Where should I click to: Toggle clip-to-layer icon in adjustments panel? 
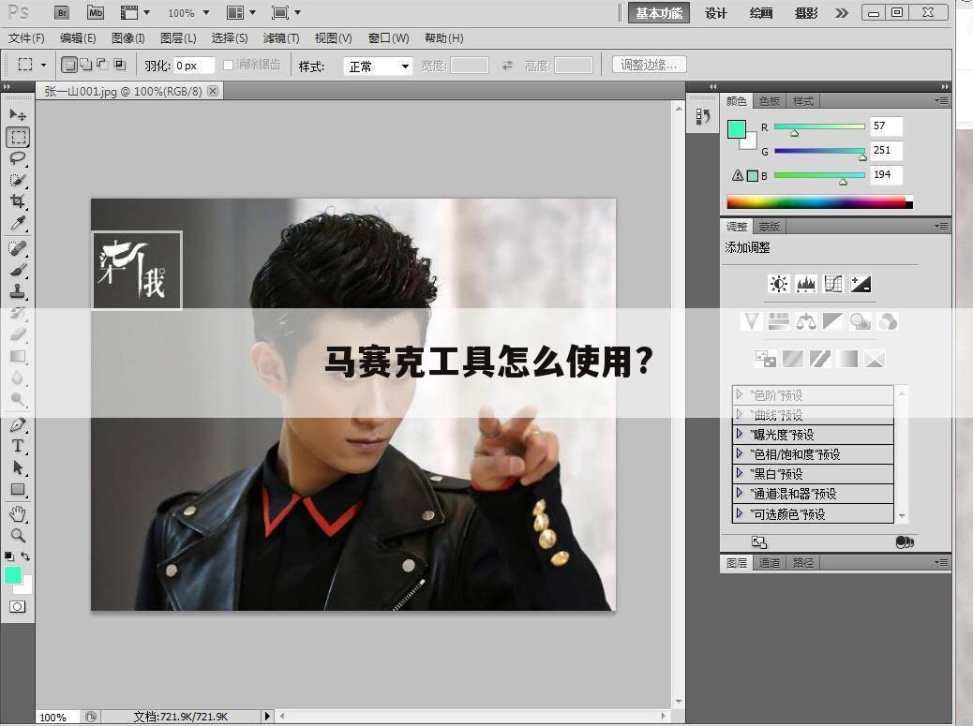tap(905, 542)
